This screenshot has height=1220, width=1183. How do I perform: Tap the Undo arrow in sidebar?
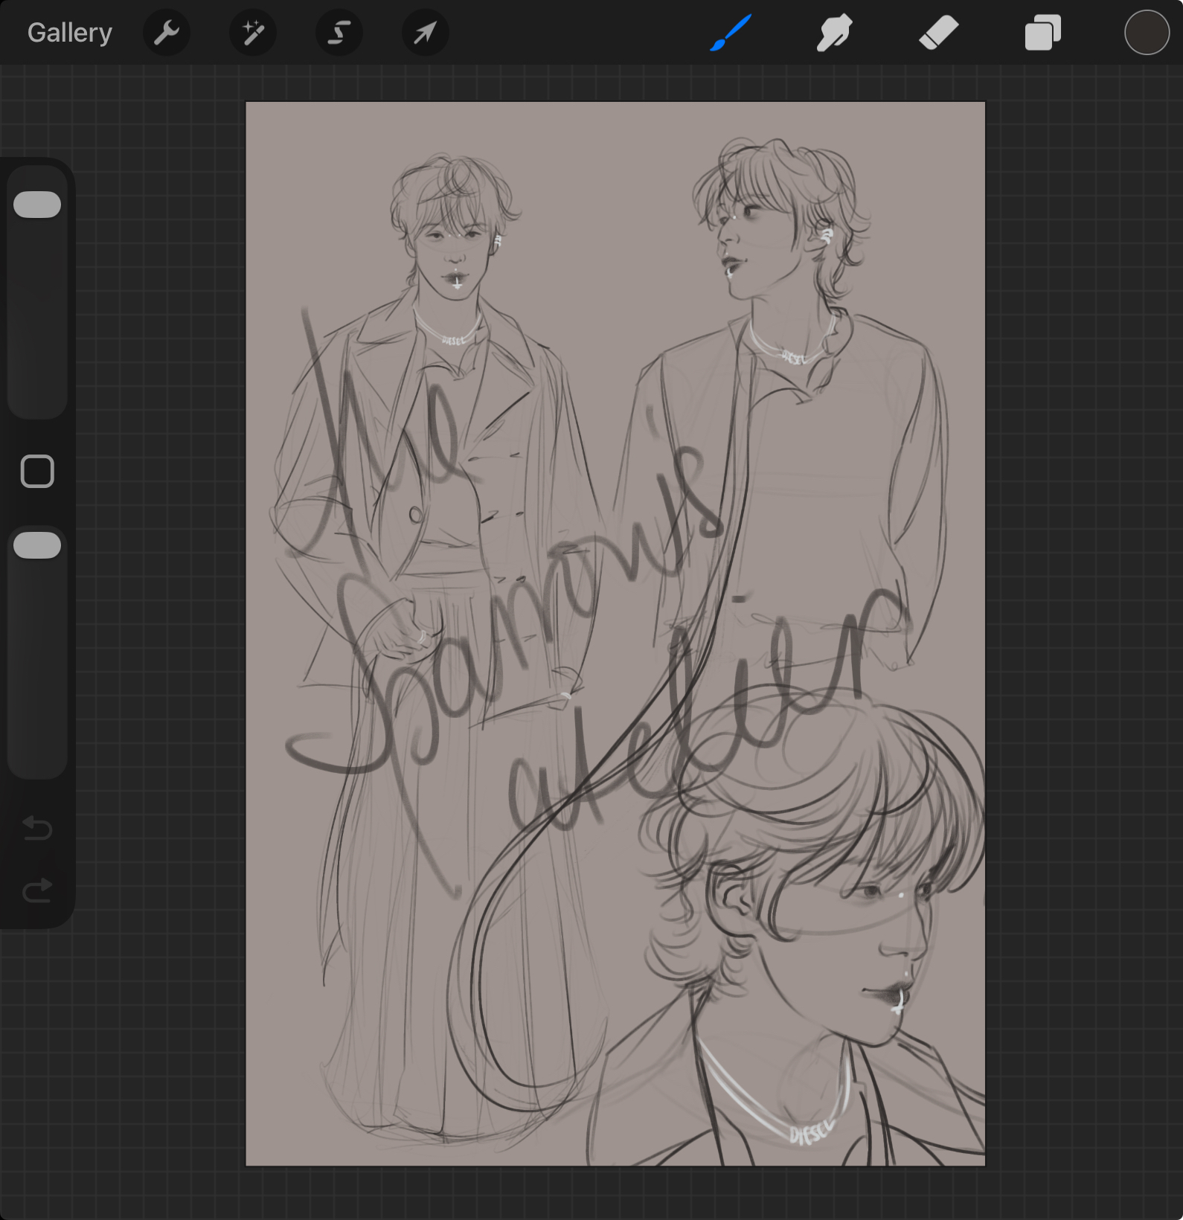click(37, 827)
